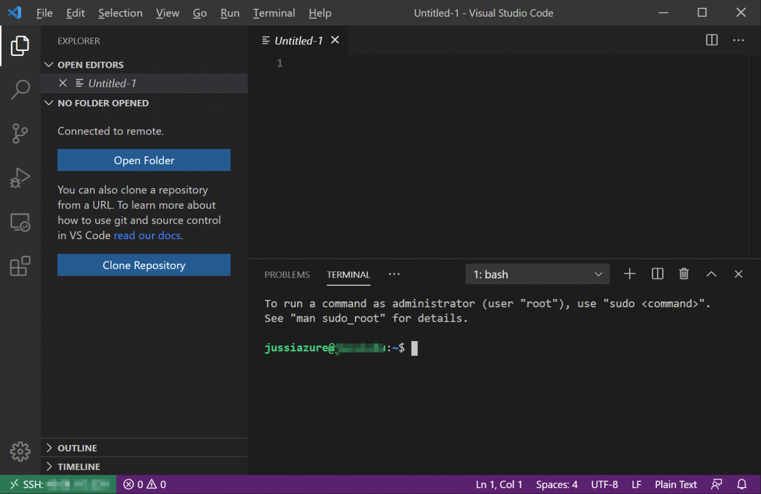The width and height of the screenshot is (761, 494).
Task: Click Ln 1, Col 1 in status bar
Action: [499, 485]
